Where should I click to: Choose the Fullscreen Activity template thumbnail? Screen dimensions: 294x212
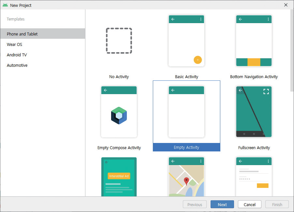coord(254,112)
